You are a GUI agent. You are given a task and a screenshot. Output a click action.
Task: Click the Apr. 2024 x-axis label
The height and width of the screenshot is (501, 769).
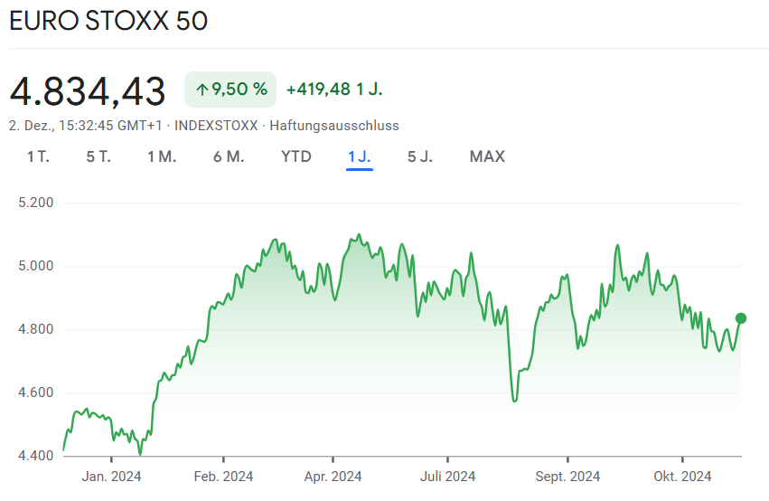pyautogui.click(x=333, y=477)
